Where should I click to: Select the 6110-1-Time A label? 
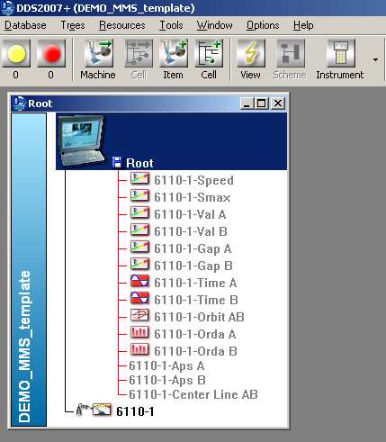(x=195, y=283)
